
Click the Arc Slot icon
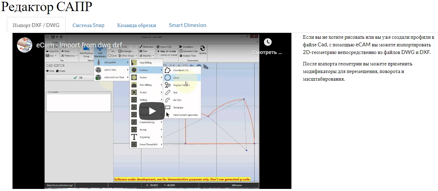click(168, 100)
